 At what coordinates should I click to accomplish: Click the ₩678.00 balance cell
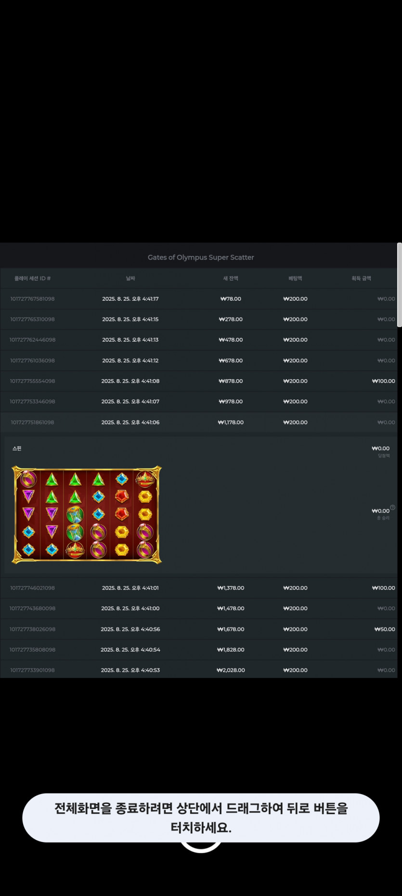click(231, 360)
